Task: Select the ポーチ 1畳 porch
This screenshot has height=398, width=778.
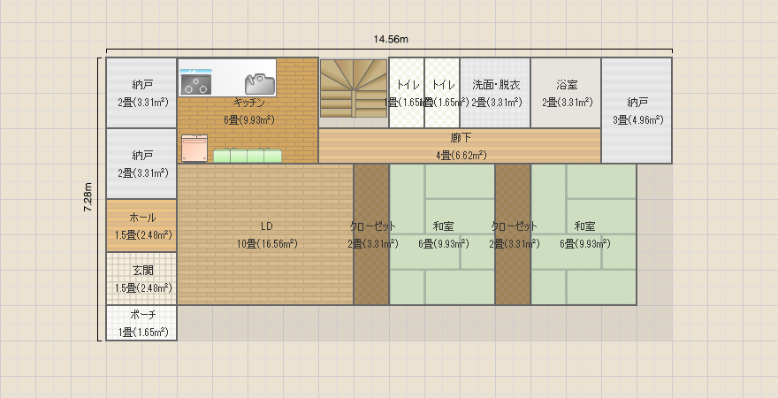Action: (142, 323)
